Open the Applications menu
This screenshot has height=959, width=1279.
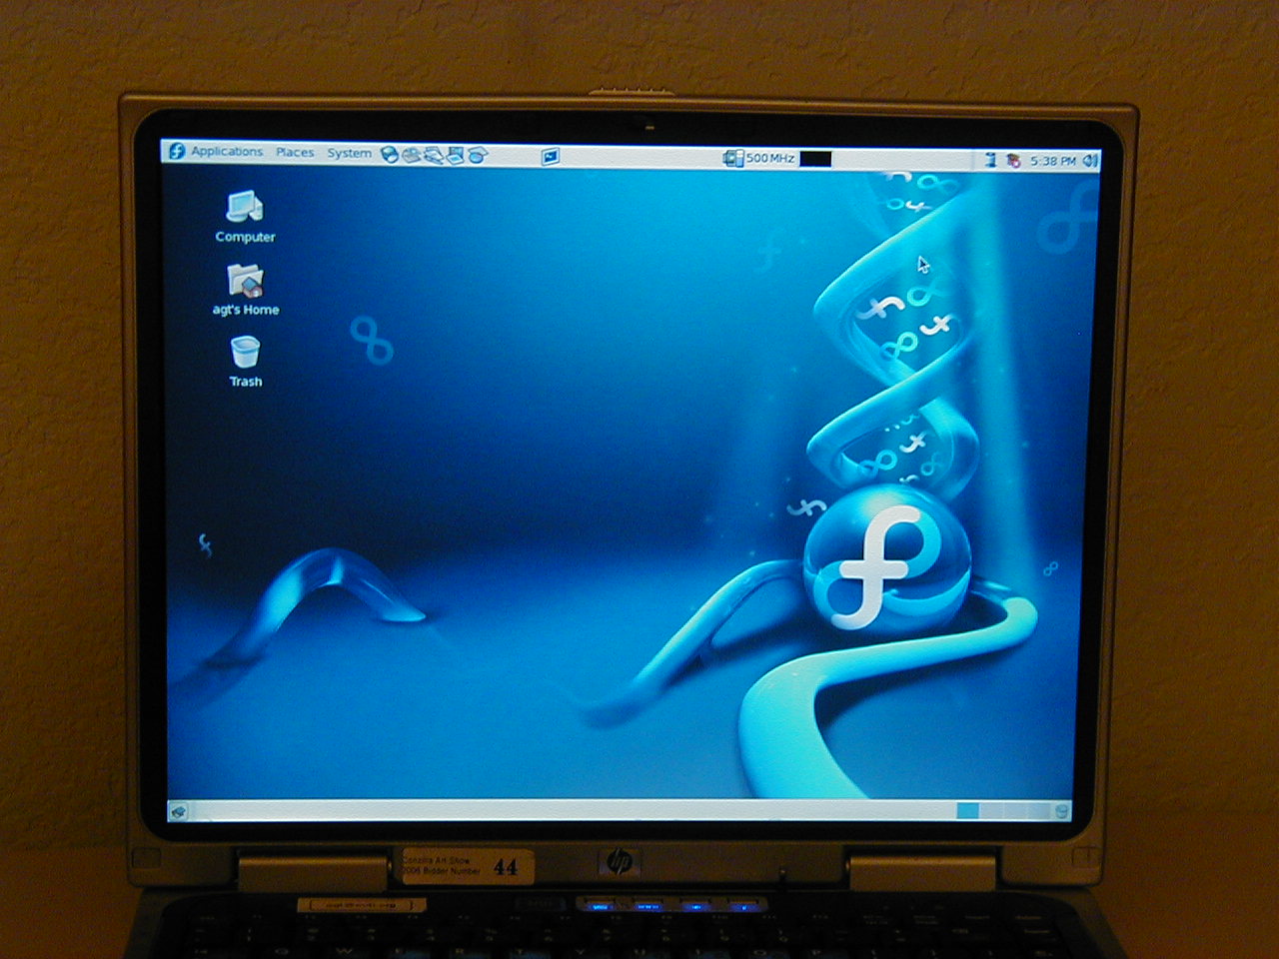227,152
